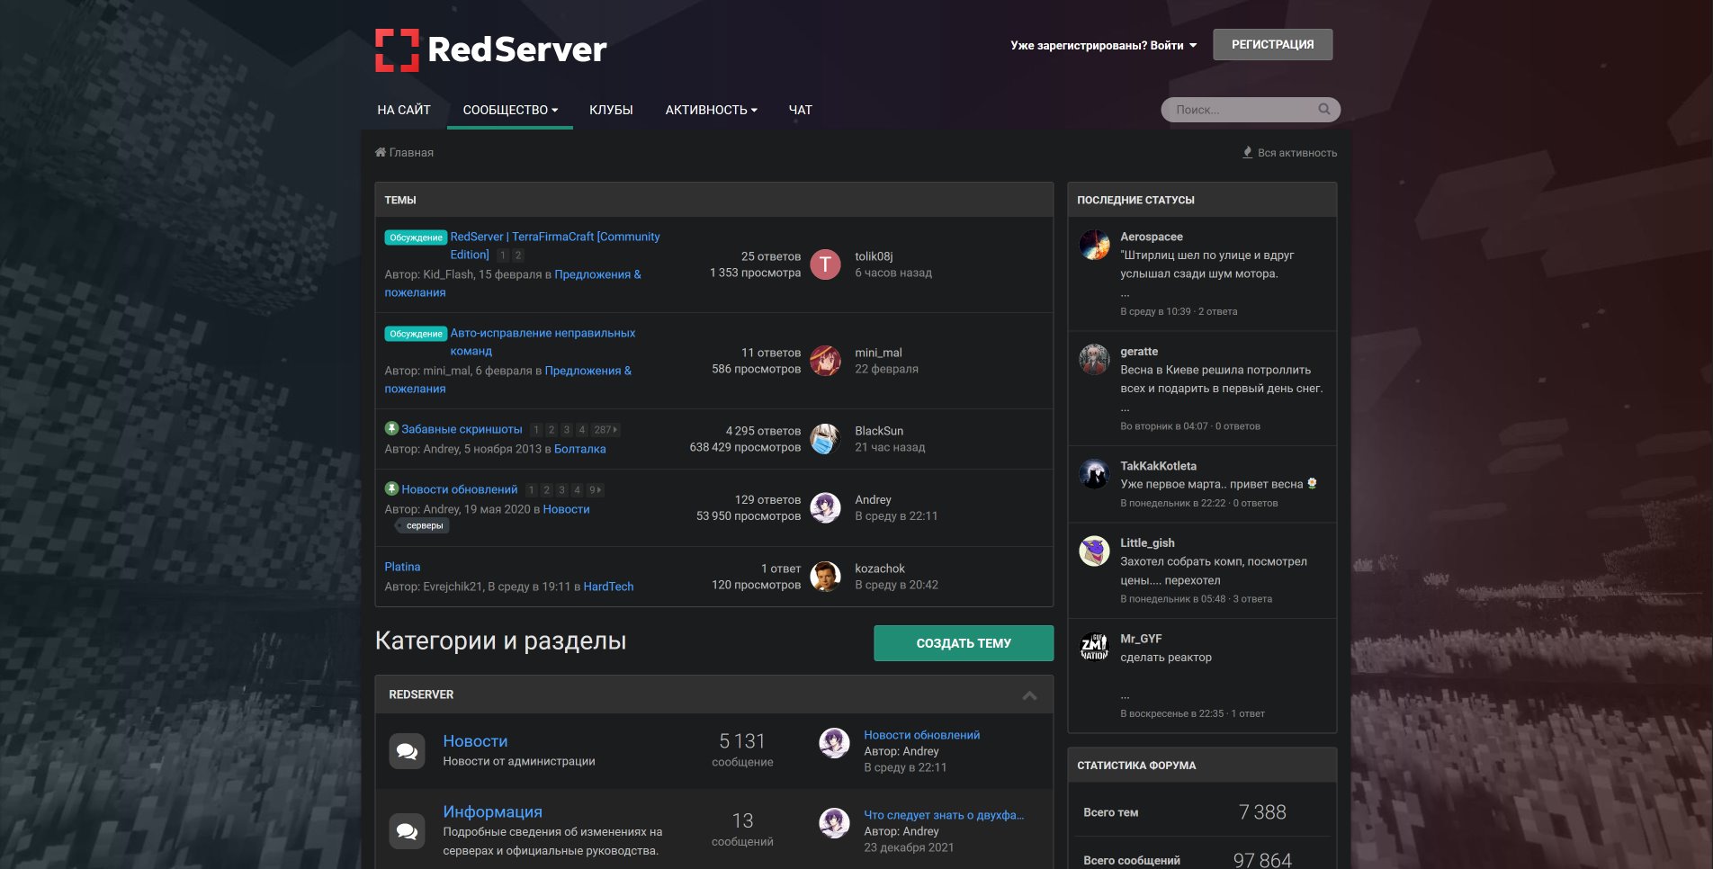The width and height of the screenshot is (1713, 869).
Task: Collapse the REDSERVER category
Action: point(1030,695)
